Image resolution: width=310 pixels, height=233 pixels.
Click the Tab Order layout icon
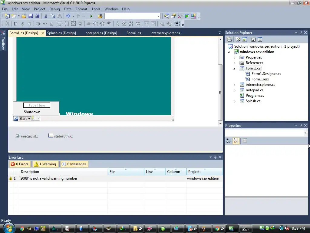pos(177,24)
